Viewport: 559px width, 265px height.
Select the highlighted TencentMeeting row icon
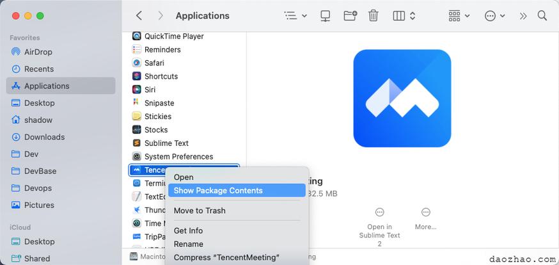click(x=136, y=170)
